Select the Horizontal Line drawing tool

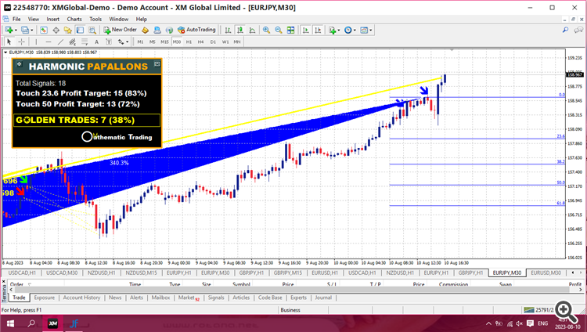click(48, 42)
